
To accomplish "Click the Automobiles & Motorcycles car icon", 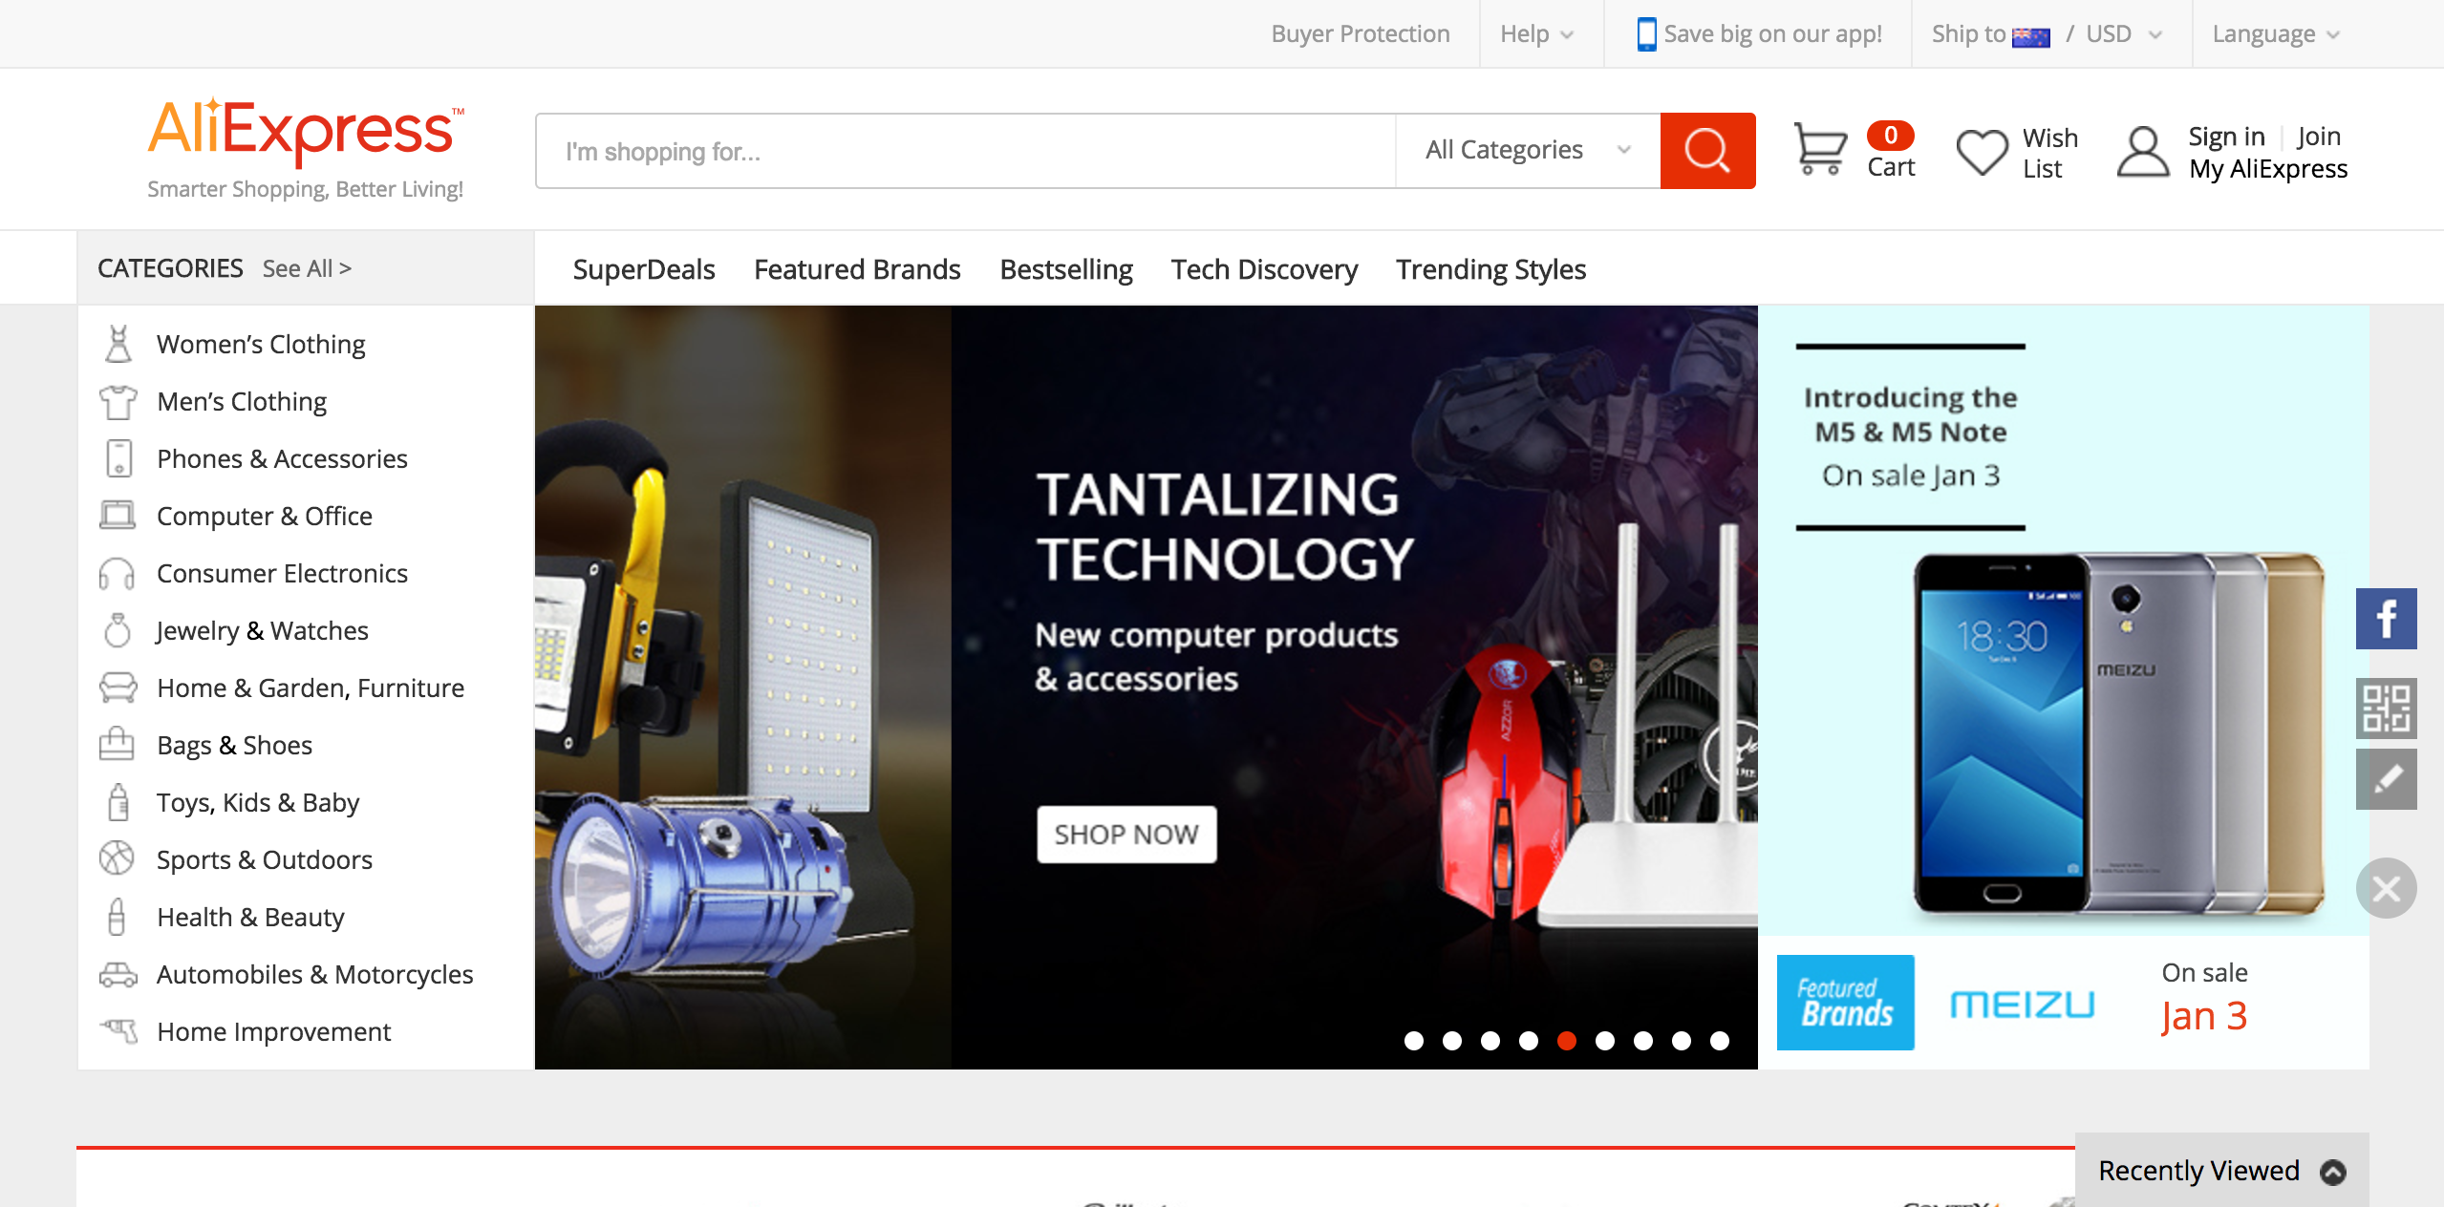I will [x=118, y=974].
